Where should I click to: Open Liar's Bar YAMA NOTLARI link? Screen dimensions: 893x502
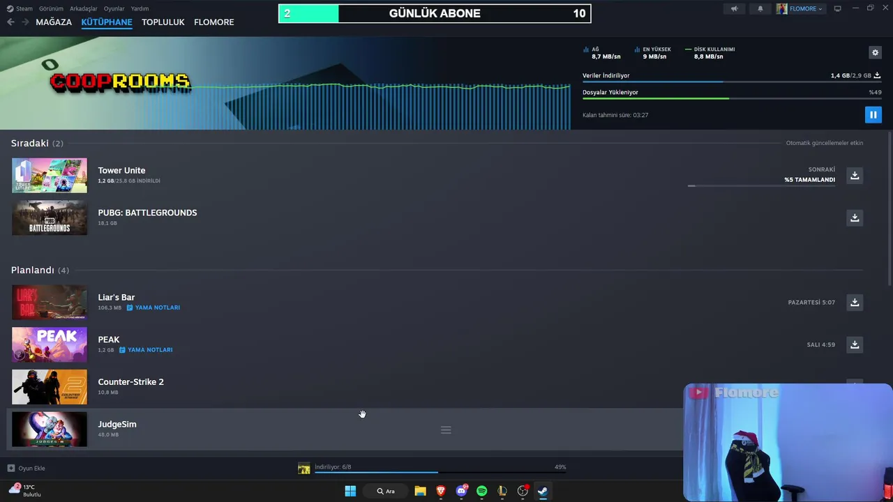[x=153, y=307]
